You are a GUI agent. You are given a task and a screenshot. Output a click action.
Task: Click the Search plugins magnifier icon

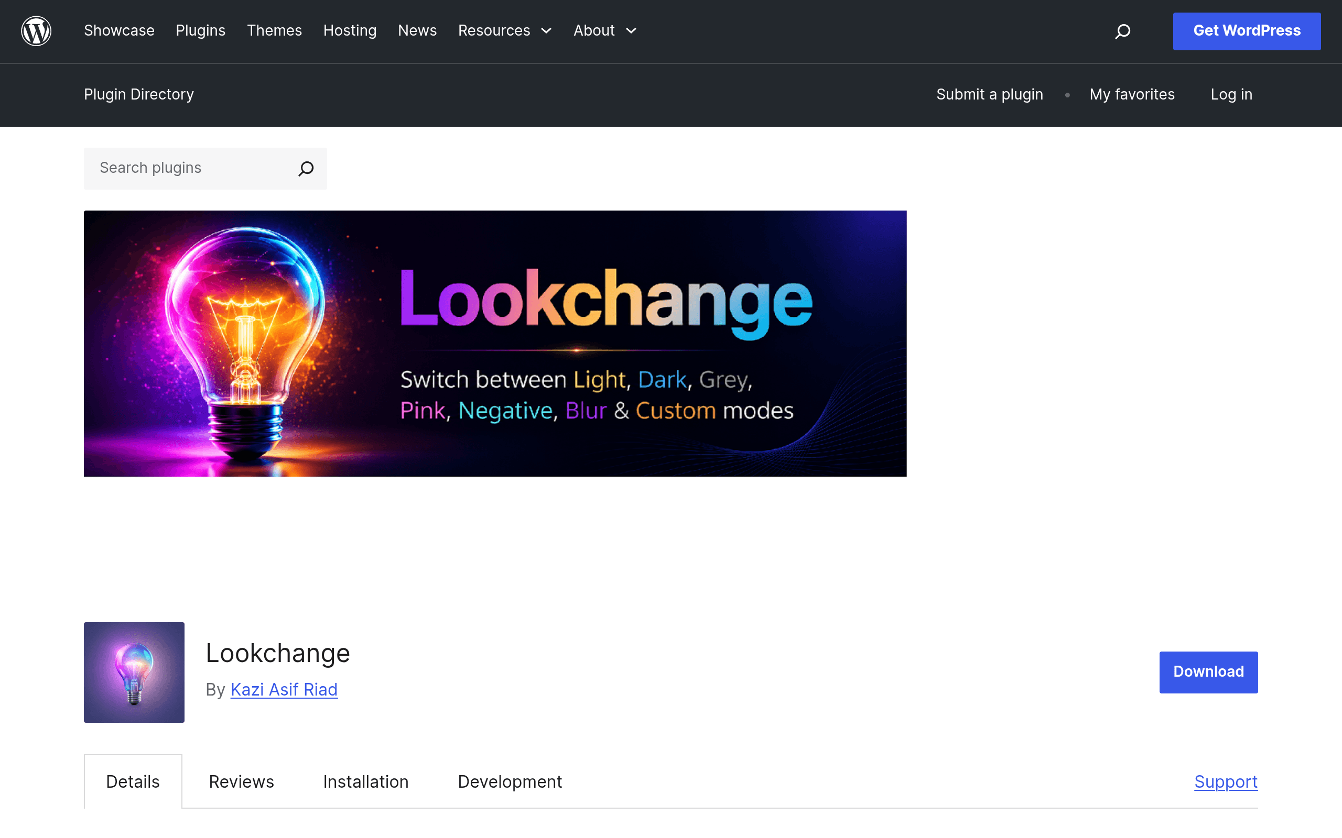(306, 169)
